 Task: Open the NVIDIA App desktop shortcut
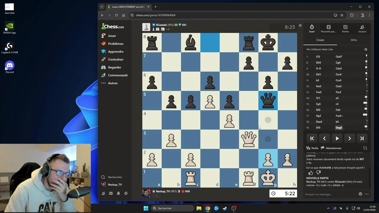pos(9,28)
